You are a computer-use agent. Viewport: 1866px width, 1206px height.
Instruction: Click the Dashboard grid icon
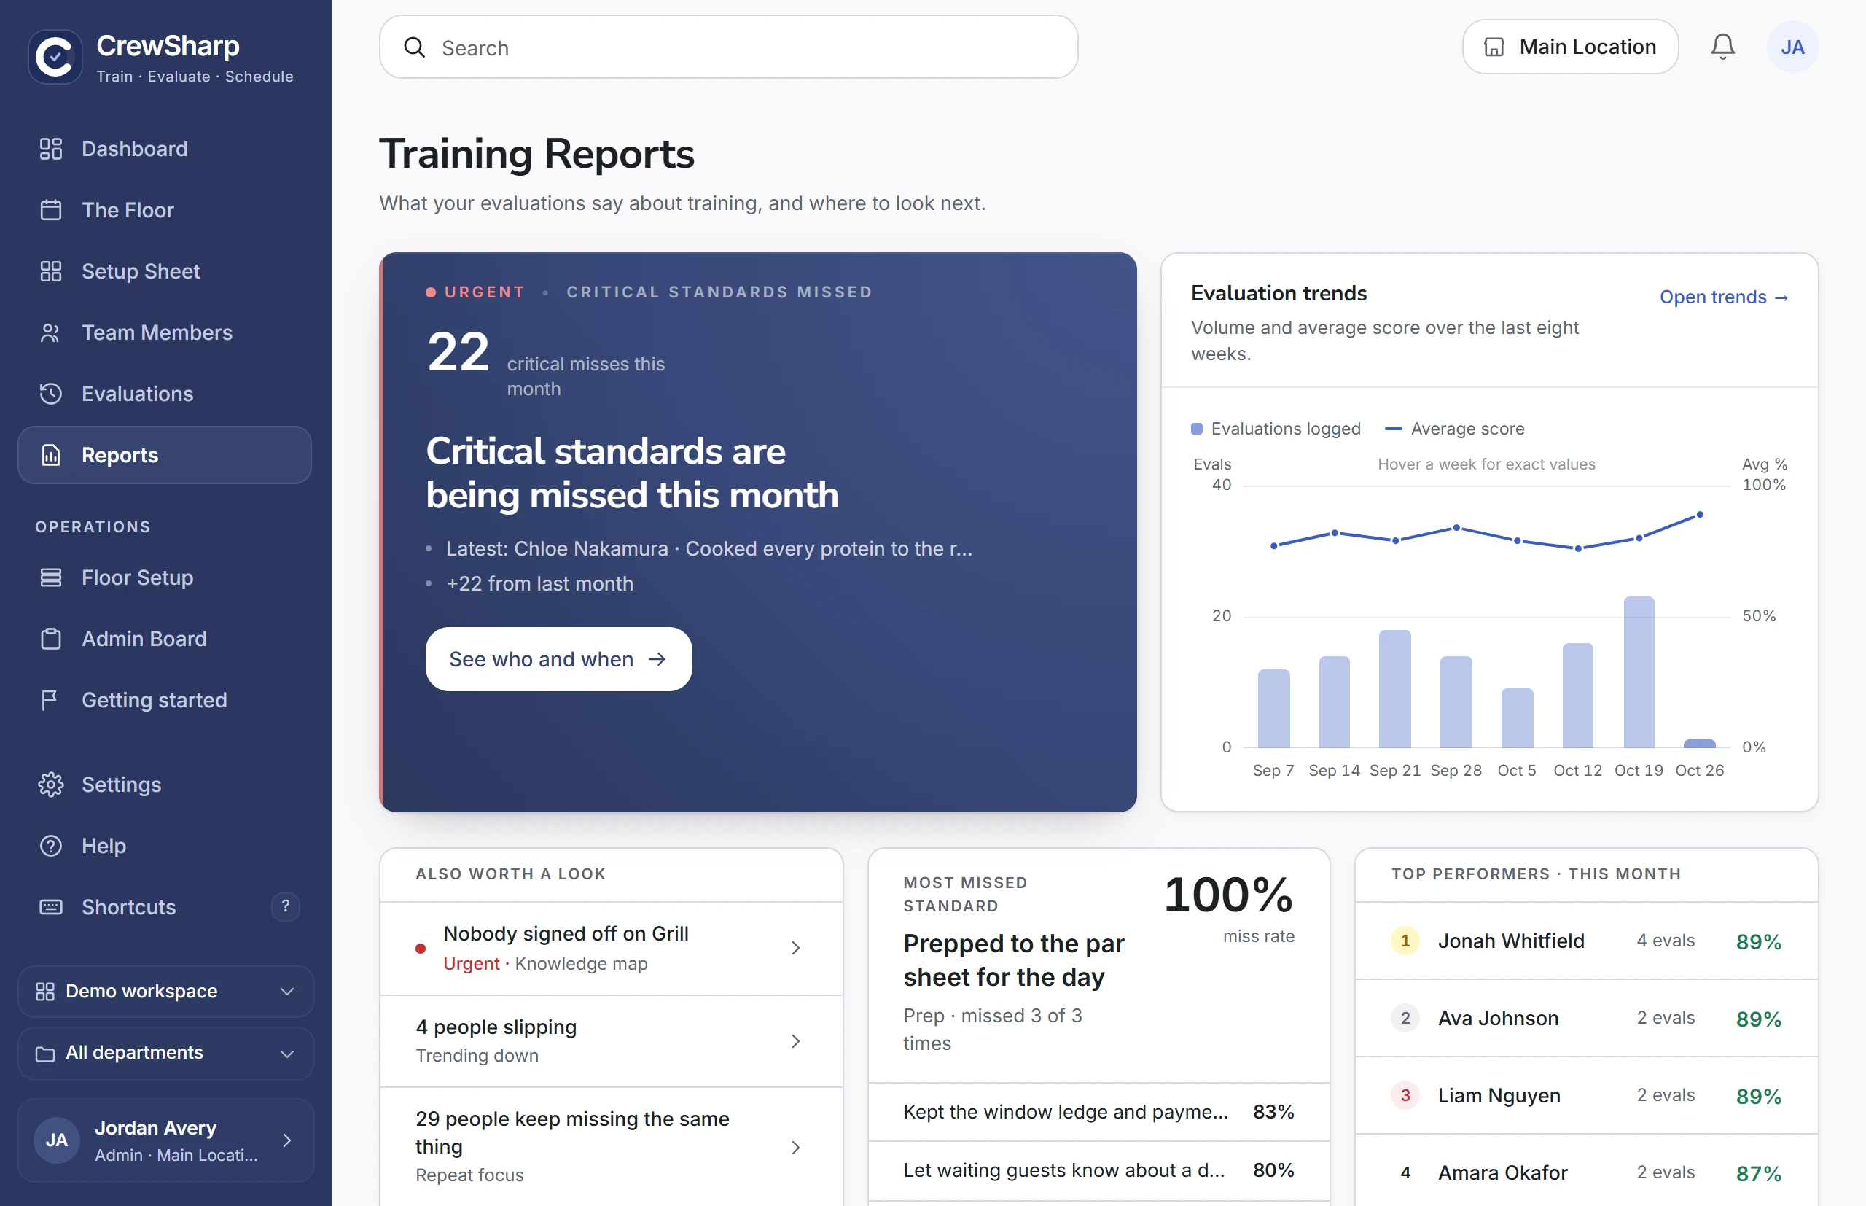pos(51,149)
